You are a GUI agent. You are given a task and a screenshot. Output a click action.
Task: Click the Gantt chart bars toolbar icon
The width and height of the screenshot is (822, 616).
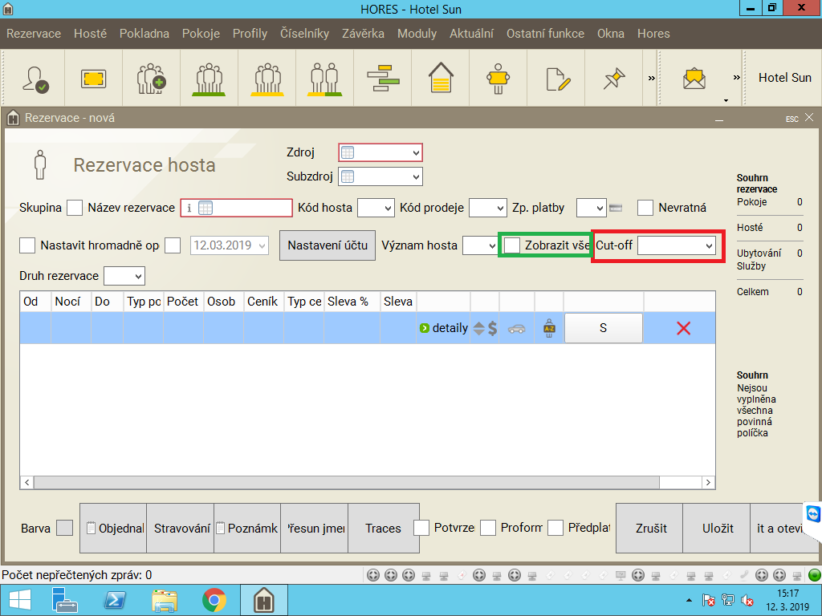coord(383,78)
